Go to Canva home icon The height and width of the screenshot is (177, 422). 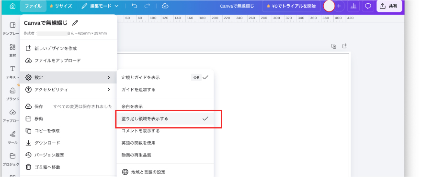(x=12, y=6)
